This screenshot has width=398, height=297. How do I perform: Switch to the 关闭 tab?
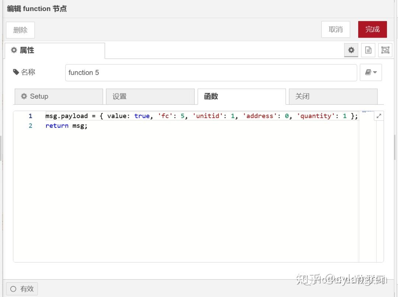tap(333, 97)
